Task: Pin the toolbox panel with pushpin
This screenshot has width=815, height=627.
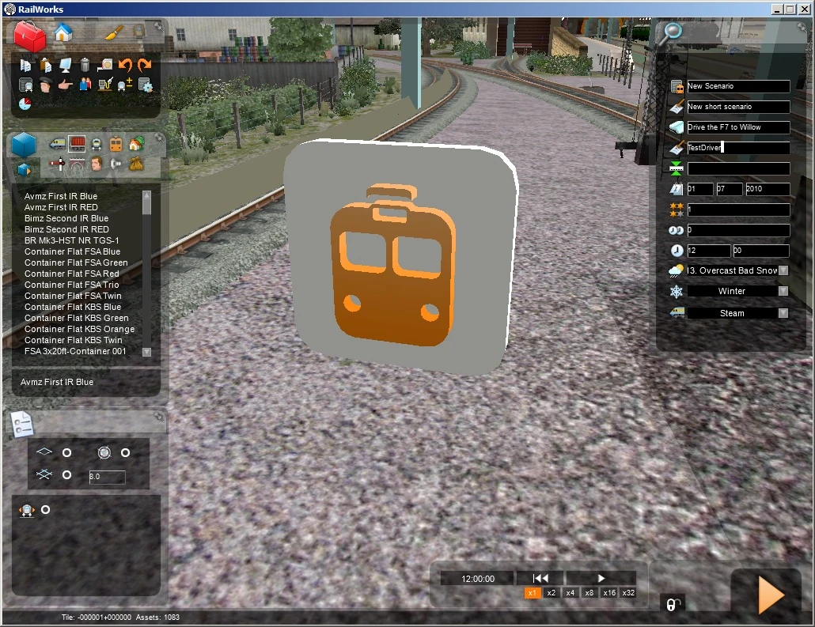Action: 158,26
